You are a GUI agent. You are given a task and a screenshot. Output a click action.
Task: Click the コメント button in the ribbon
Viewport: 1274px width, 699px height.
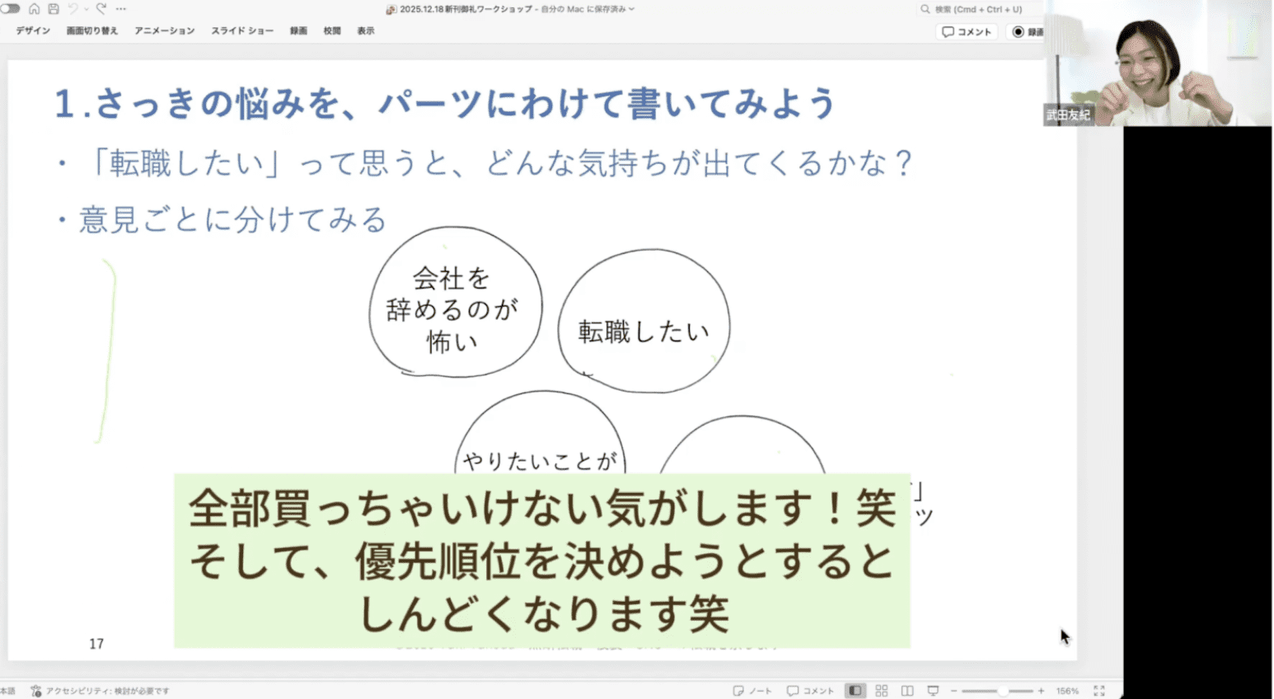(x=967, y=31)
